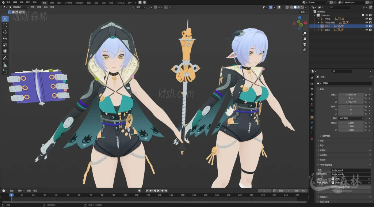The width and height of the screenshot is (374, 207).
Task: Select the combined Transform tool
Action: pos(5,51)
